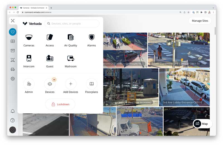Open notifications bell in sidebar
This screenshot has width=223, height=145.
13,111
